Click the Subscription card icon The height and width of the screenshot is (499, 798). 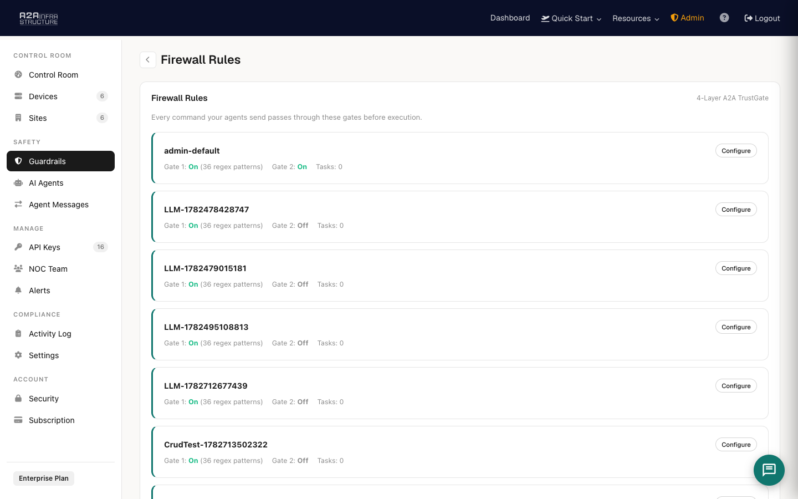[x=18, y=420]
